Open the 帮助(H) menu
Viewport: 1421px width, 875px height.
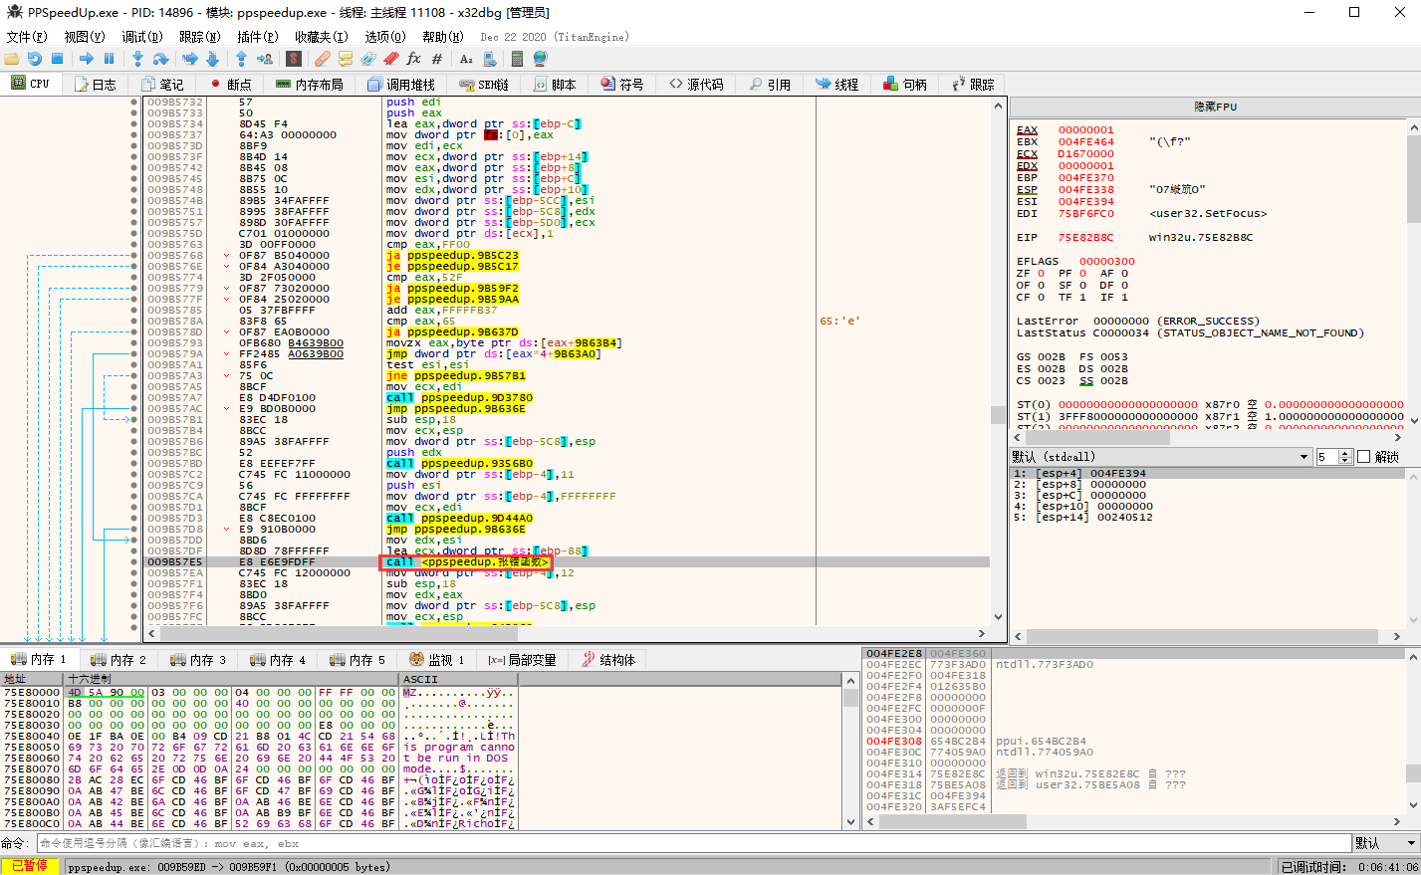tap(443, 37)
